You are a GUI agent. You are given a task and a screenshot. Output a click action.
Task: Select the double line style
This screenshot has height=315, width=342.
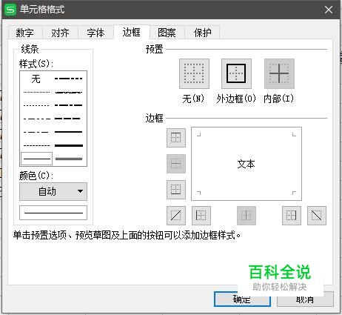[69, 159]
